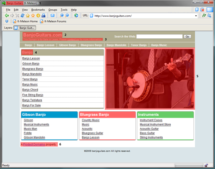Click Gibson Banjo in the nav bar
The width and height of the screenshot is (215, 169).
67,45
